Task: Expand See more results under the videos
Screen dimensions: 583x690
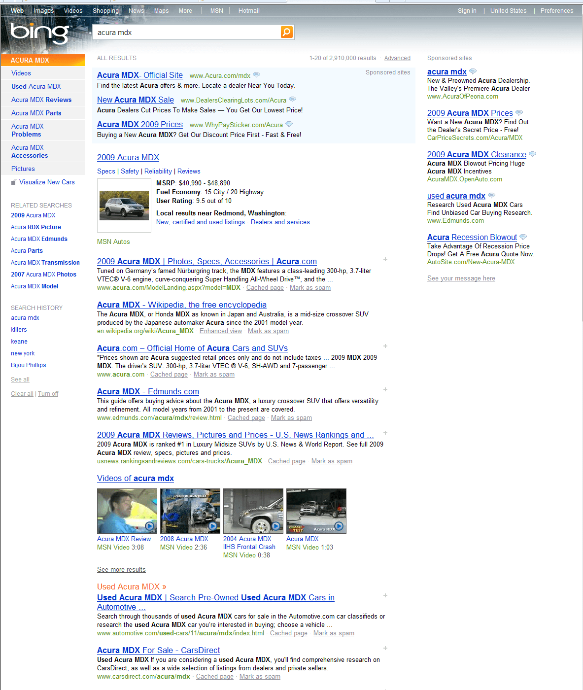Action: pyautogui.click(x=121, y=569)
